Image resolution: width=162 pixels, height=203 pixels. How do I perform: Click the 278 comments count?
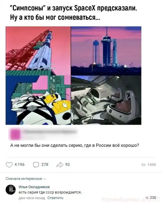(x=45, y=164)
